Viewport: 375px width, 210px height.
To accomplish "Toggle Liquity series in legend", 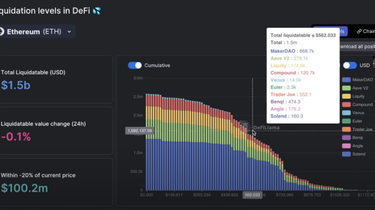I will coord(353,96).
